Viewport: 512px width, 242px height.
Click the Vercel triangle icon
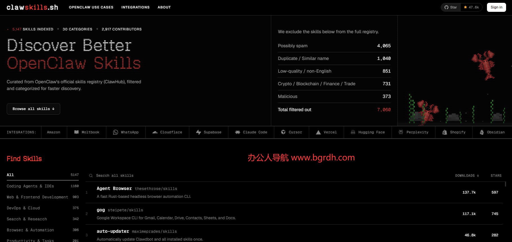pos(318,132)
